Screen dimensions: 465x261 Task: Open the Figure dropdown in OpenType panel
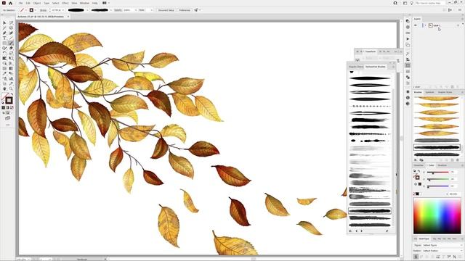click(442, 245)
